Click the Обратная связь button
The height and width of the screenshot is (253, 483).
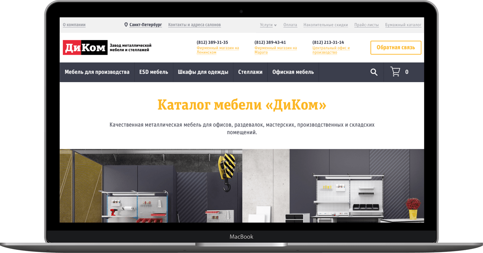[x=396, y=48]
